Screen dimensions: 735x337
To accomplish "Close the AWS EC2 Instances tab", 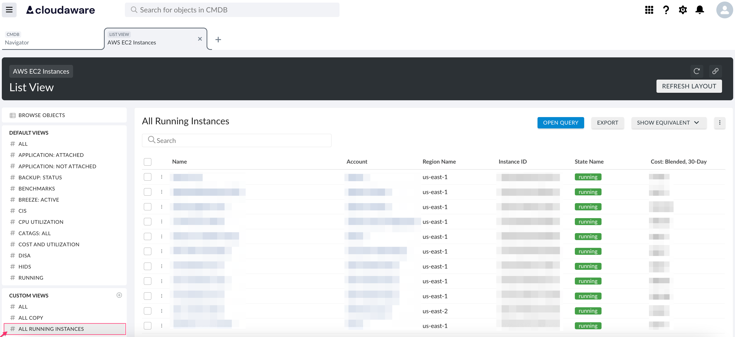I will [x=200, y=39].
